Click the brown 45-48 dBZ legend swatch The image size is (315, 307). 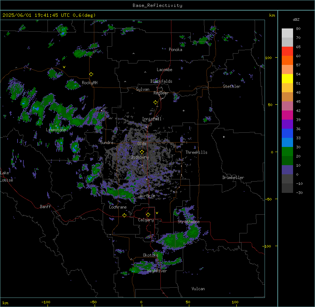tap(287, 97)
